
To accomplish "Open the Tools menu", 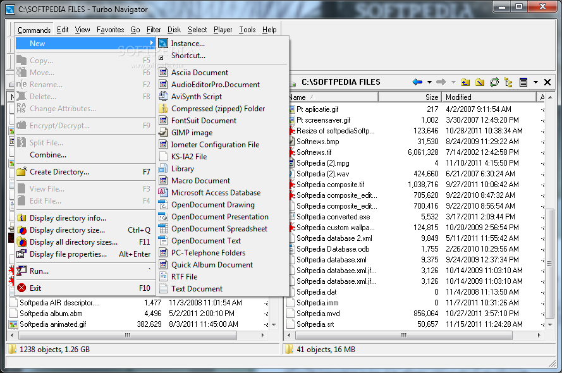I will 247,30.
